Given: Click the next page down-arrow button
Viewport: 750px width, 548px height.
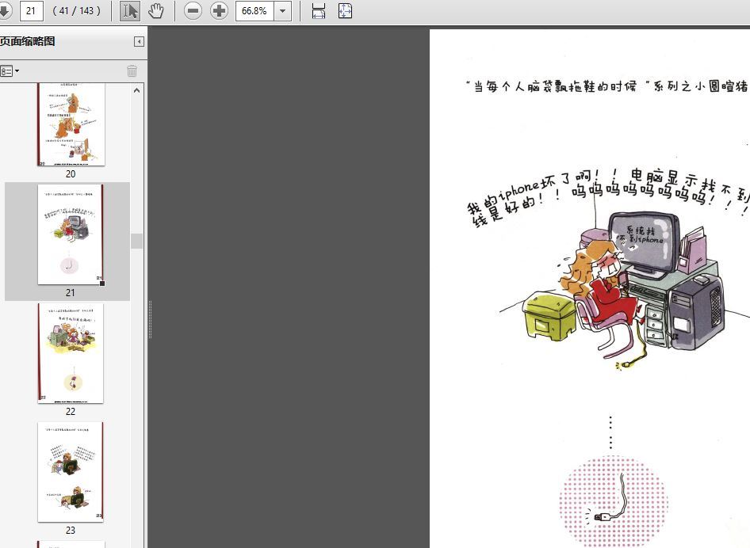Looking at the screenshot, I should [x=5, y=10].
